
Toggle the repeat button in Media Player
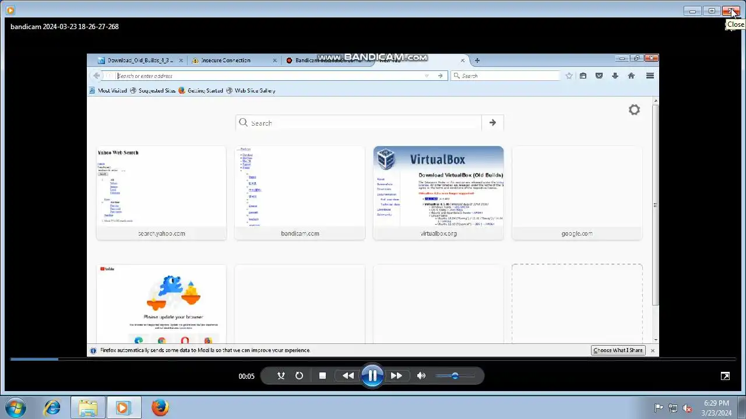299,376
